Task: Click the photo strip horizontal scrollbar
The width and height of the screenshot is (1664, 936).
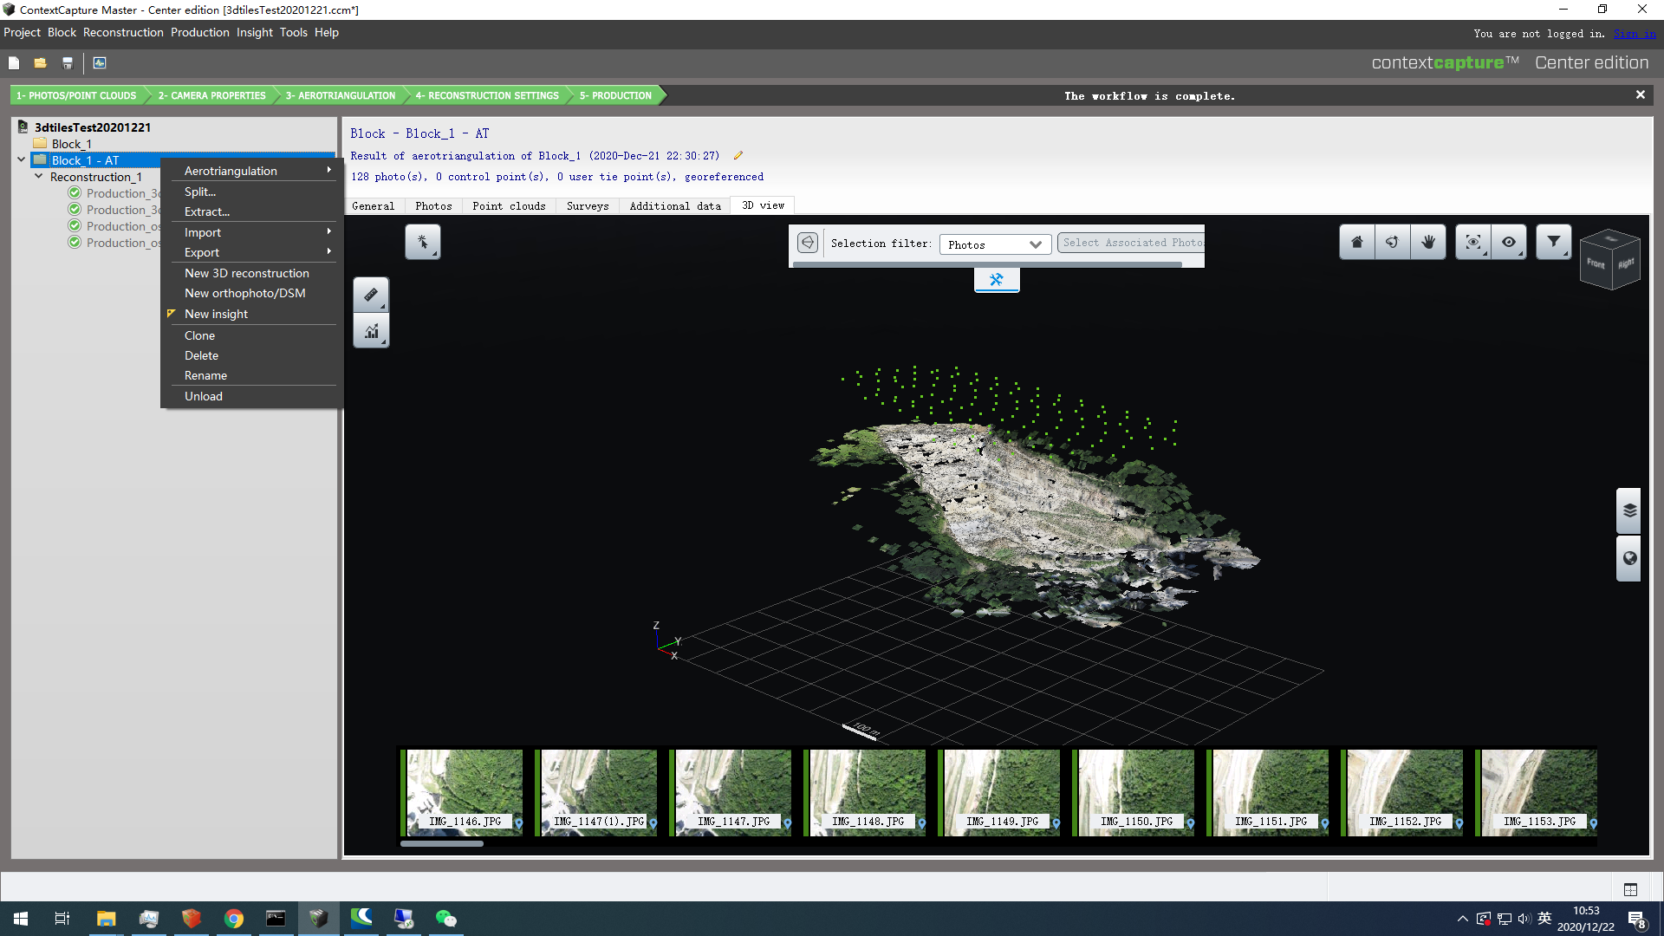Action: click(442, 843)
